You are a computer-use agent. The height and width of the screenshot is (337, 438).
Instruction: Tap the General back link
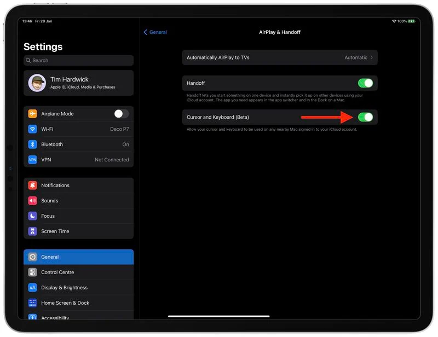click(158, 32)
